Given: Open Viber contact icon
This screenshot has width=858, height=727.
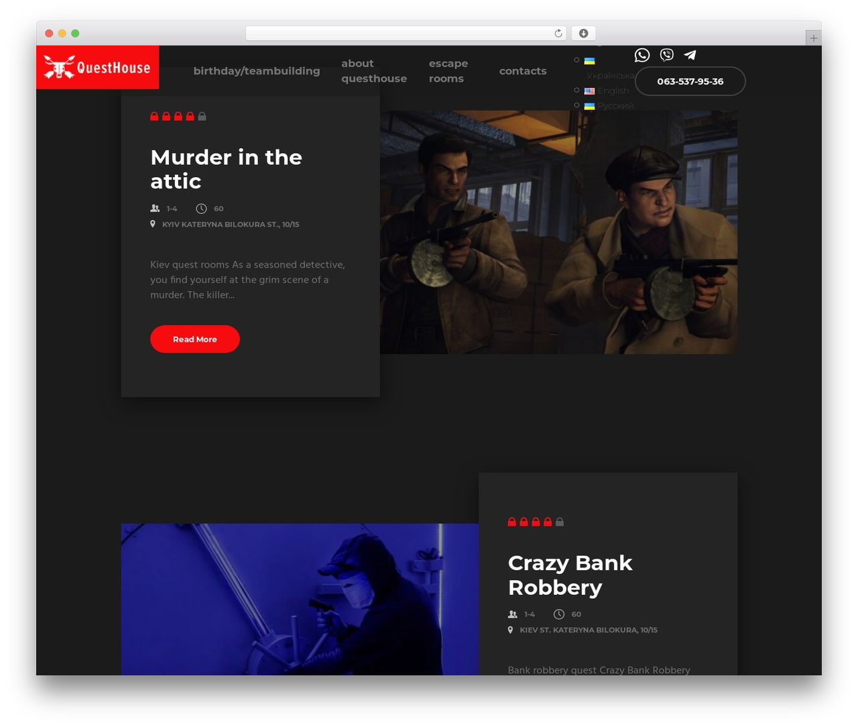Looking at the screenshot, I should 666,55.
